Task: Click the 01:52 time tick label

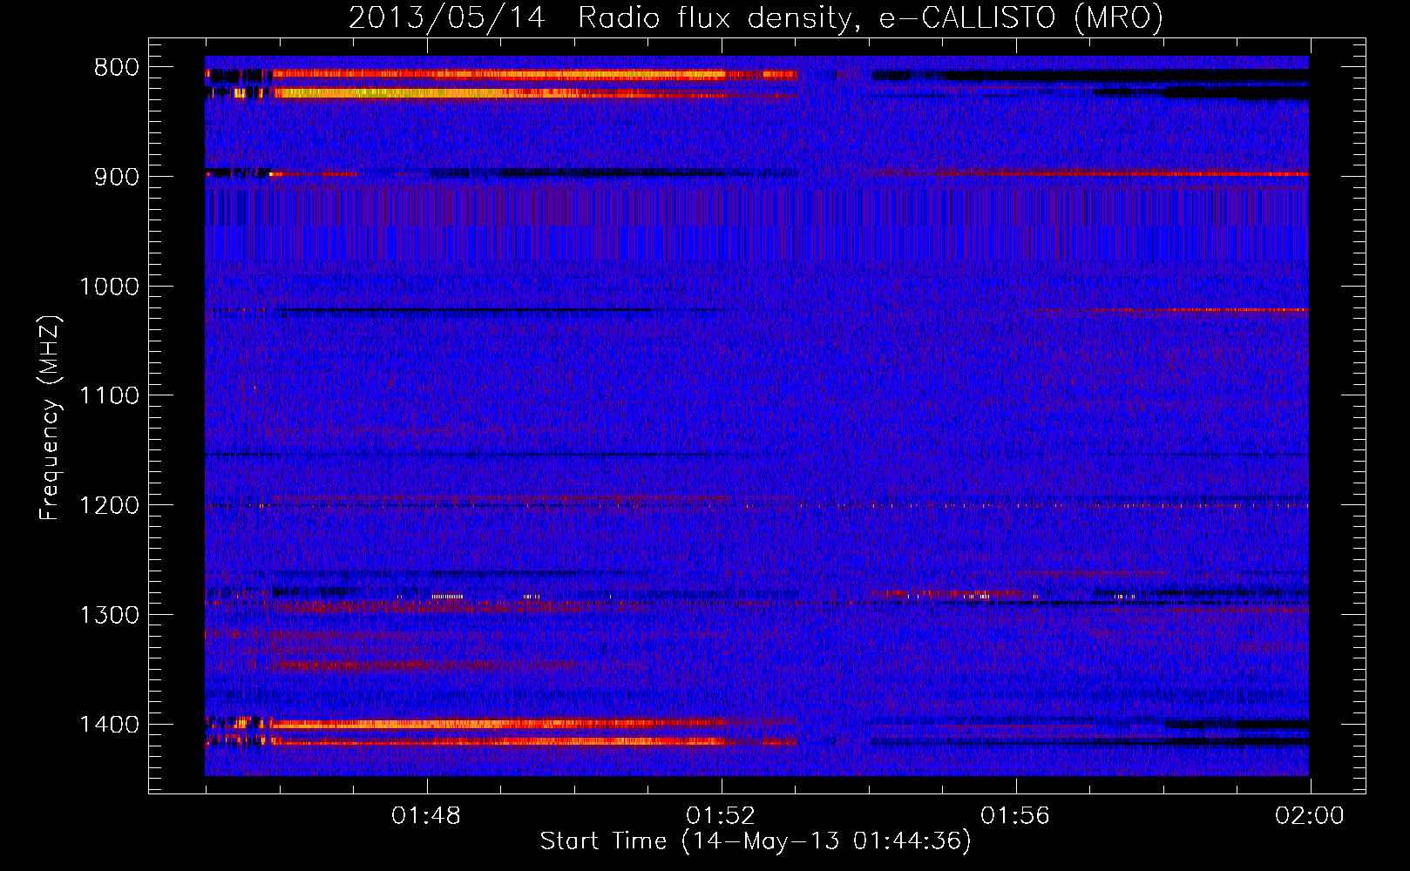Action: 721,816
